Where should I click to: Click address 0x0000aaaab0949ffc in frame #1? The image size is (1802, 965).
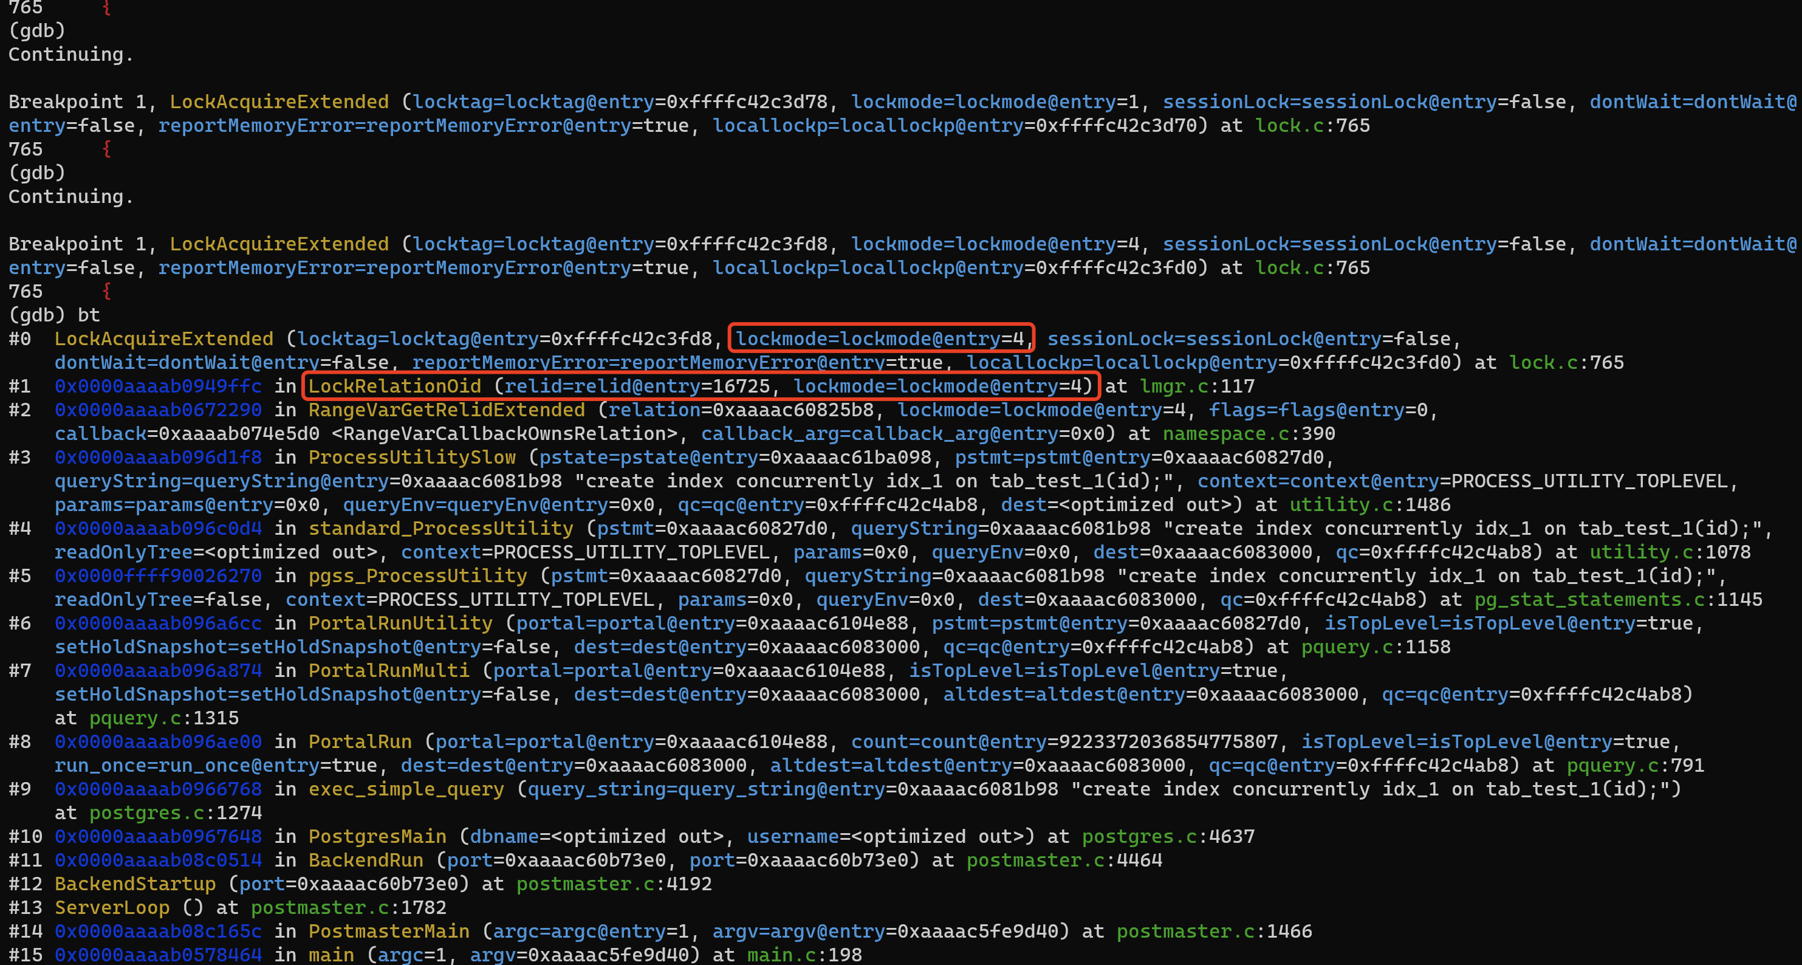pos(158,386)
